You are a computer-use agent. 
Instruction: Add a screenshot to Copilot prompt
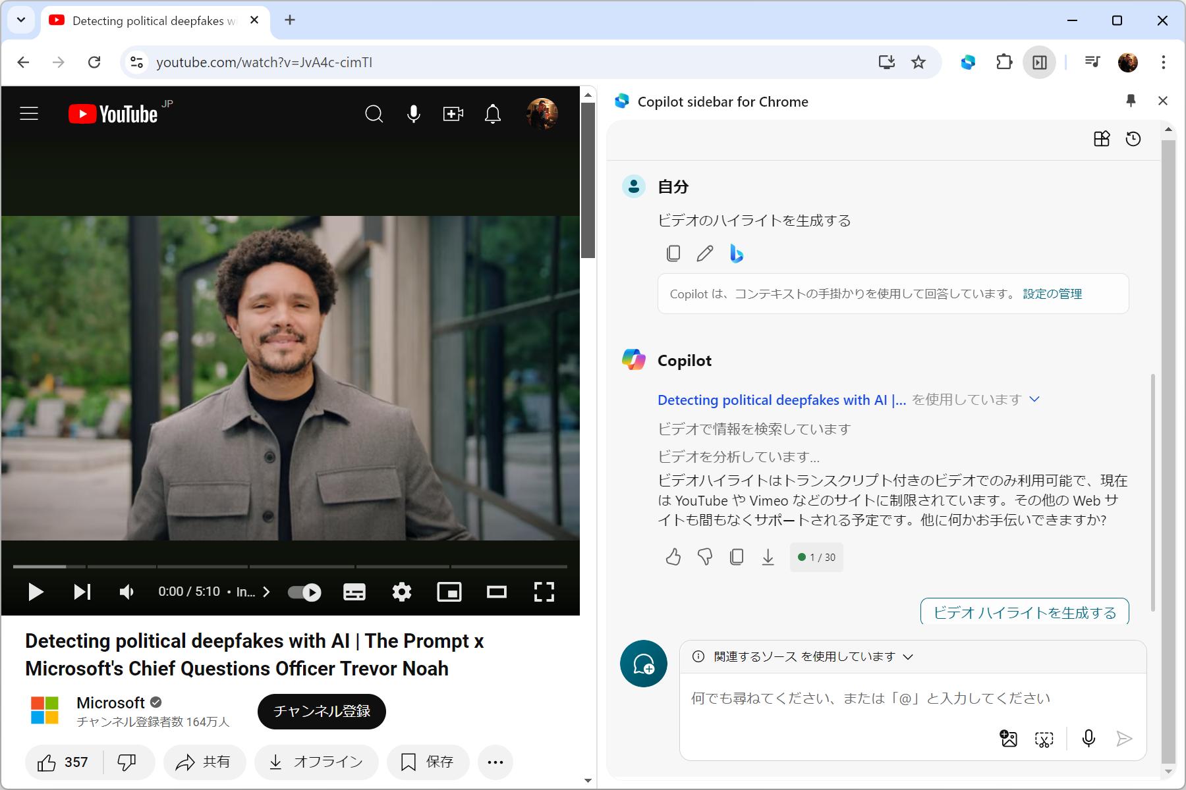tap(1044, 739)
